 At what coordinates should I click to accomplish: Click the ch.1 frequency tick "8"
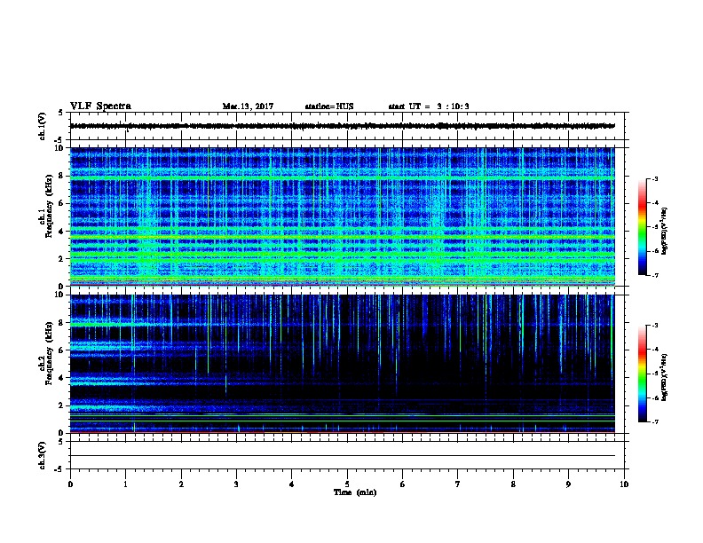point(62,176)
